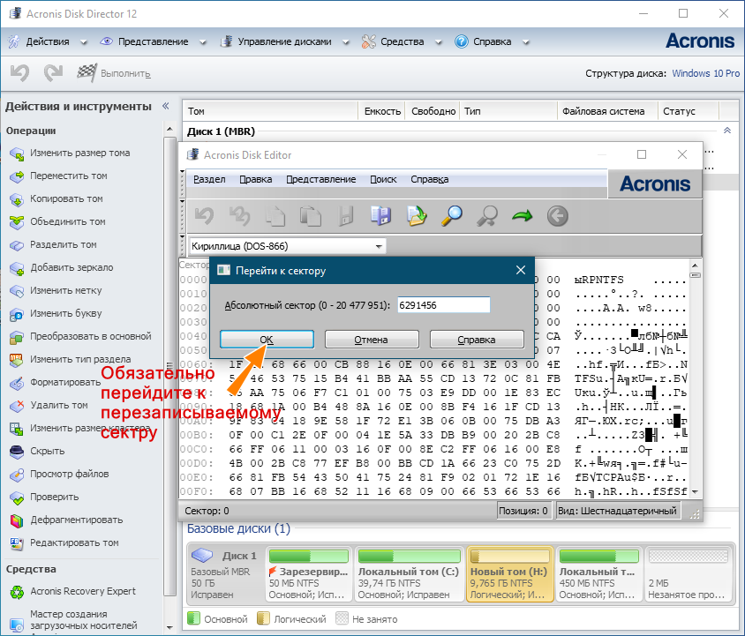Run Дефрагментировать from the sidebar
The height and width of the screenshot is (636, 745).
click(76, 520)
